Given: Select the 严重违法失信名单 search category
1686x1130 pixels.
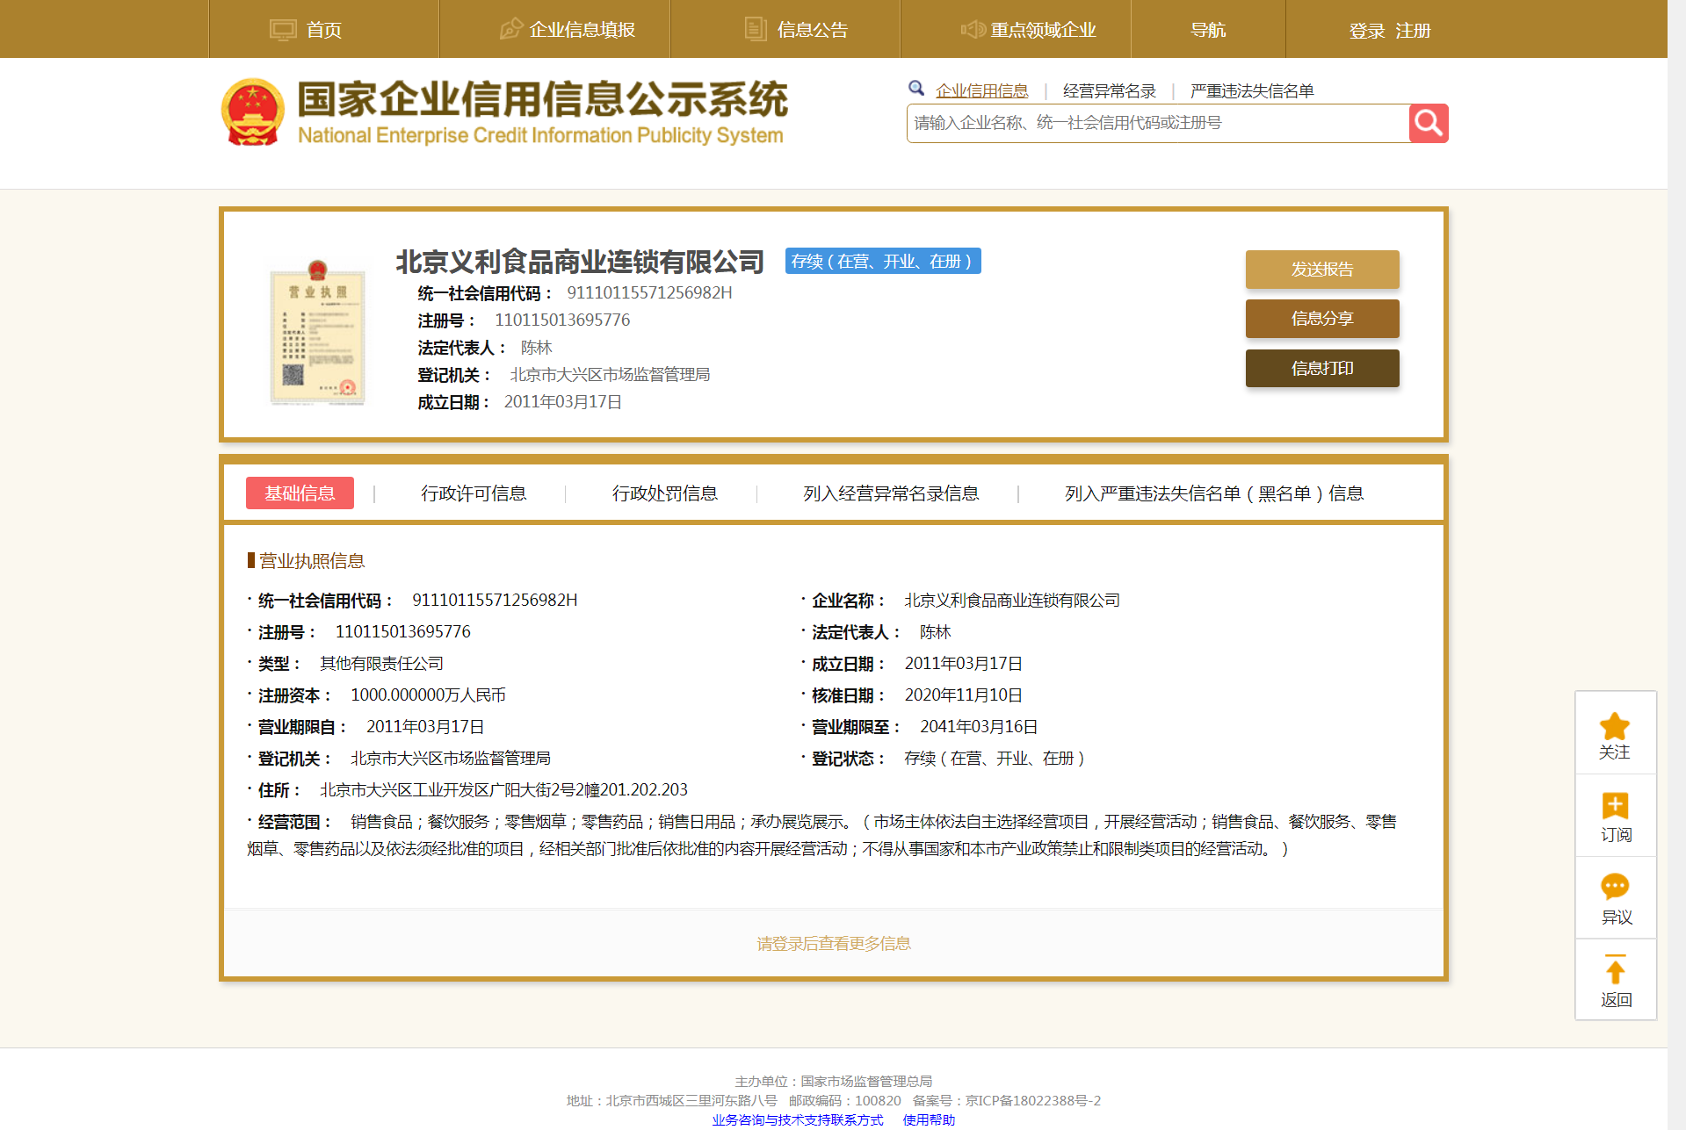Looking at the screenshot, I should 1251,90.
